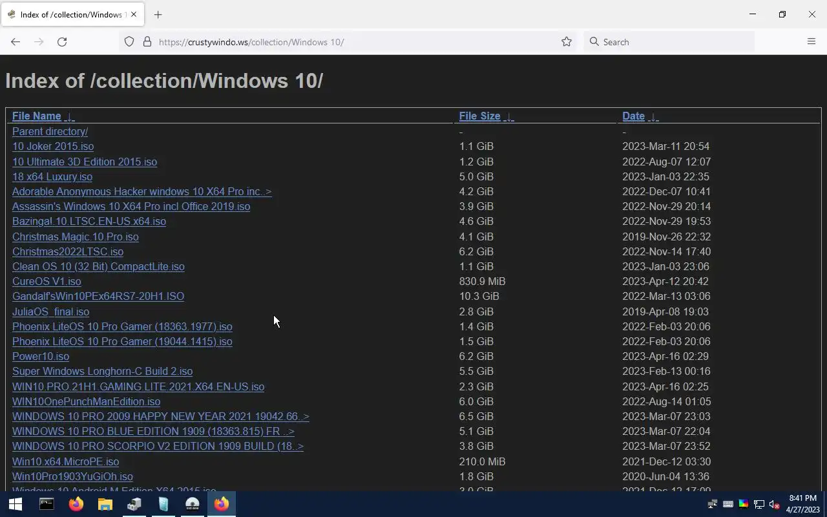The height and width of the screenshot is (517, 827).
Task: Go to Parent directory/
Action: tap(50, 131)
